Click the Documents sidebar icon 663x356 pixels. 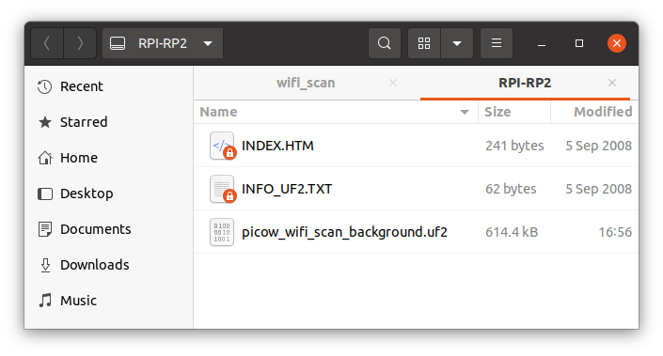[x=45, y=229]
